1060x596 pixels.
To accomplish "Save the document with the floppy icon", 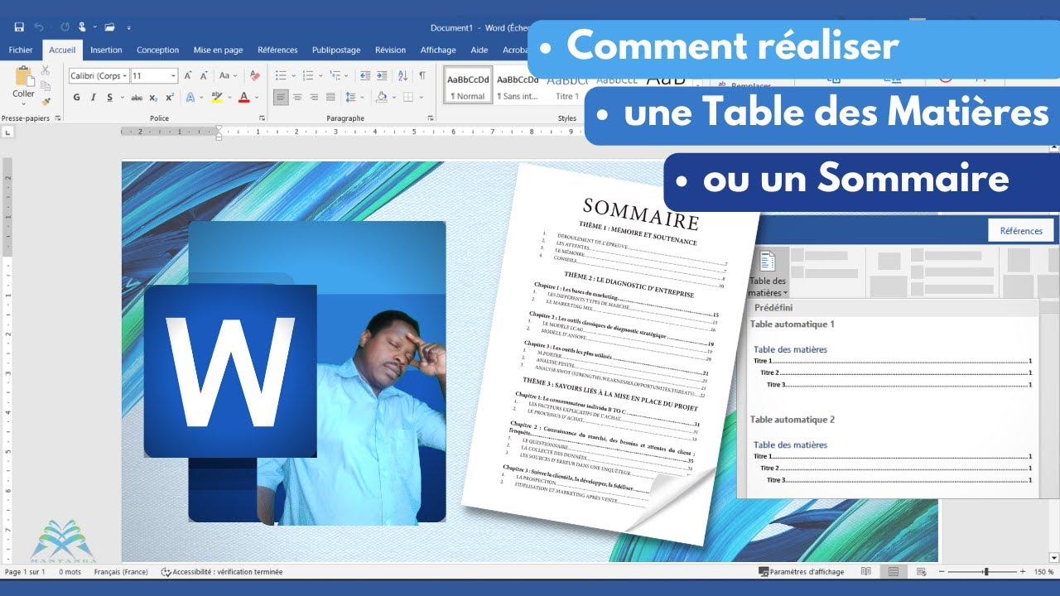I will (19, 27).
